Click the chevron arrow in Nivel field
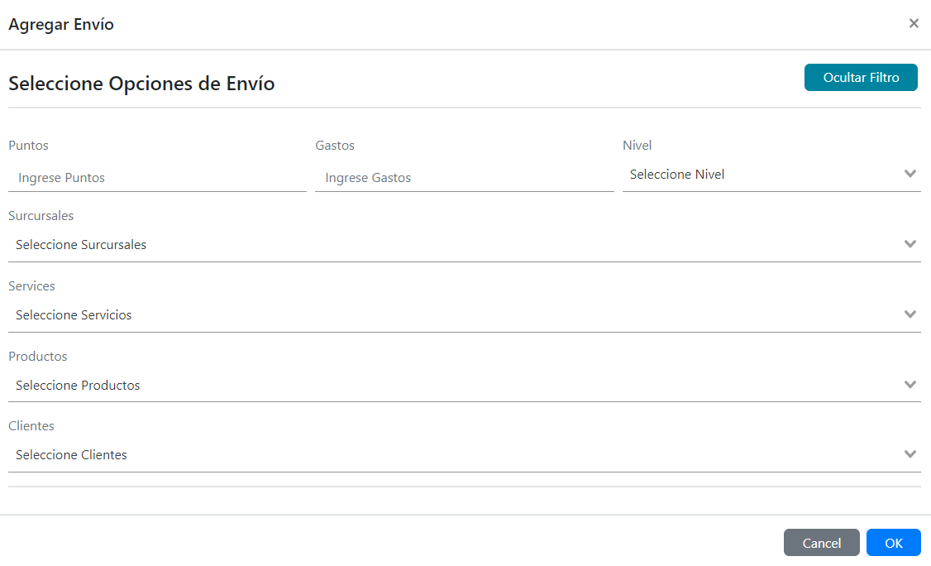The image size is (931, 566). tap(910, 174)
